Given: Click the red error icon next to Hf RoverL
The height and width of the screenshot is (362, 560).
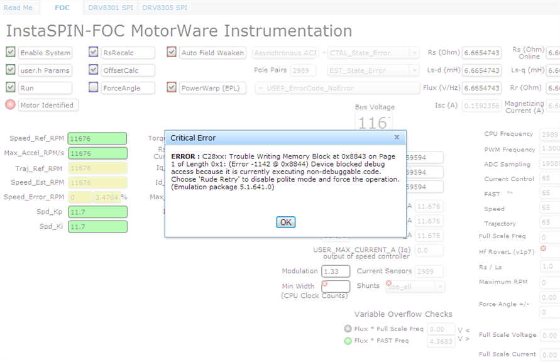Looking at the screenshot, I should (543, 248).
